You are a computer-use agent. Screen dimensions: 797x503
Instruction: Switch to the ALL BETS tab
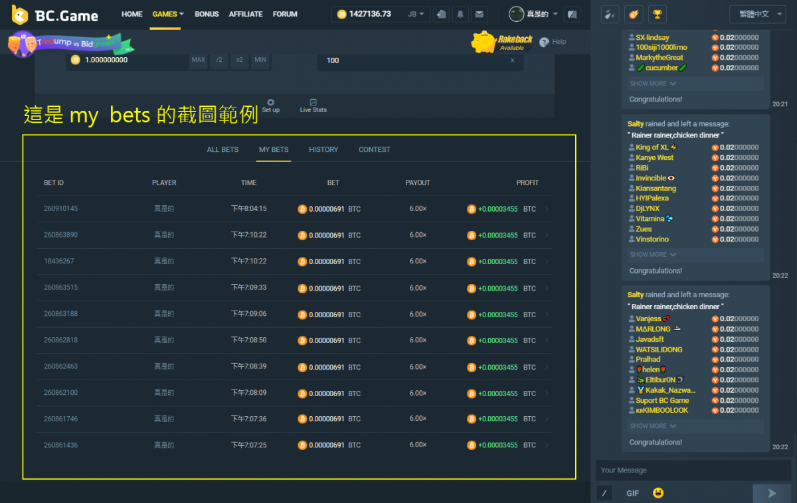(222, 150)
